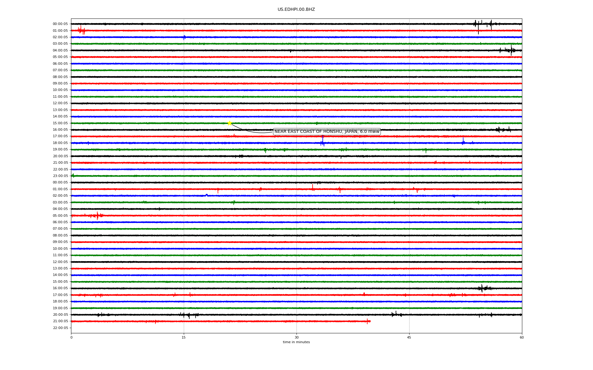Click the first 12:00:05 row label
This screenshot has height=370, width=593.
click(x=60, y=103)
